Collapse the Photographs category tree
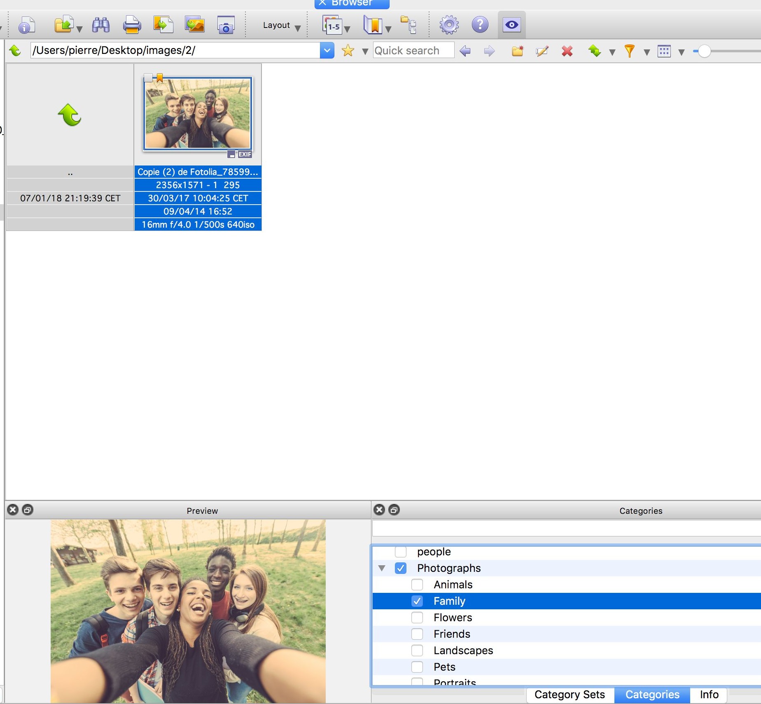This screenshot has height=704, width=761. [x=382, y=568]
